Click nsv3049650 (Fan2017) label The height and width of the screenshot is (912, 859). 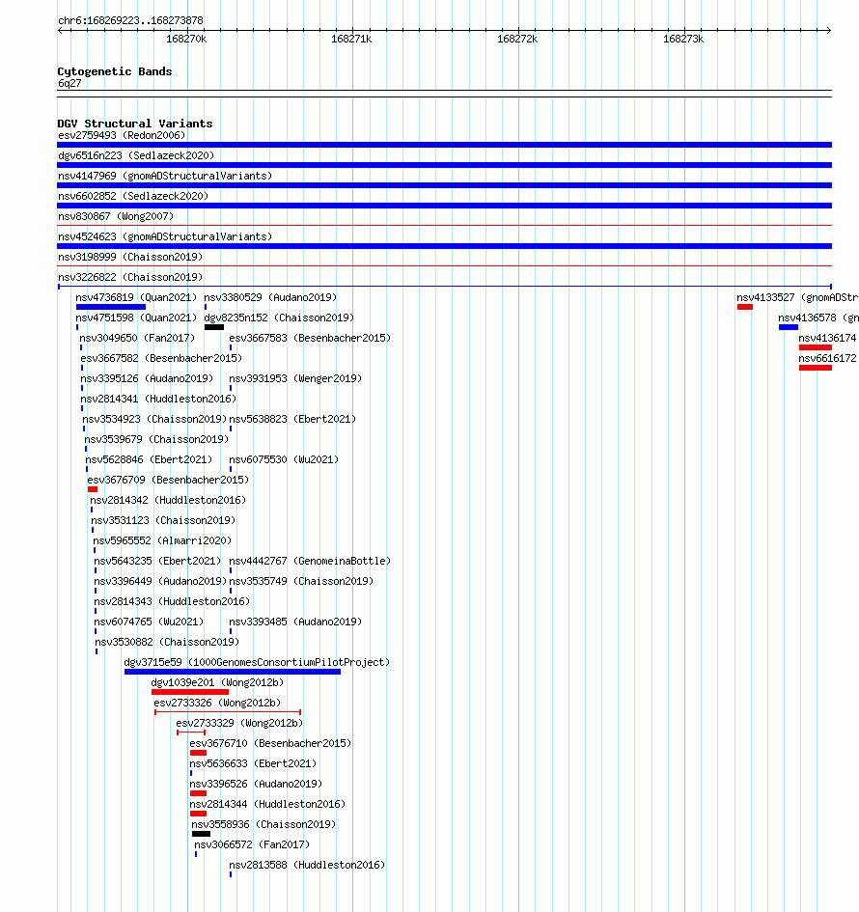[x=137, y=339]
